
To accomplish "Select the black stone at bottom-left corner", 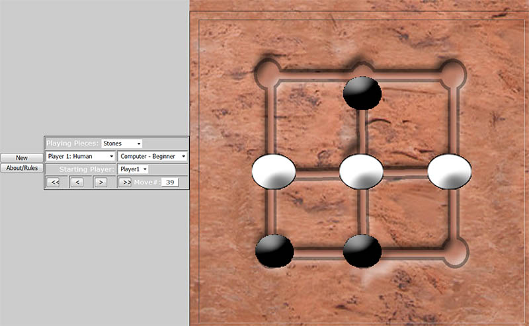I will (274, 251).
